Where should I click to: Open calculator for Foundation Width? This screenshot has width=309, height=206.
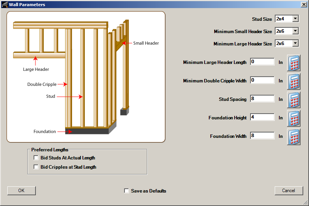(294, 137)
